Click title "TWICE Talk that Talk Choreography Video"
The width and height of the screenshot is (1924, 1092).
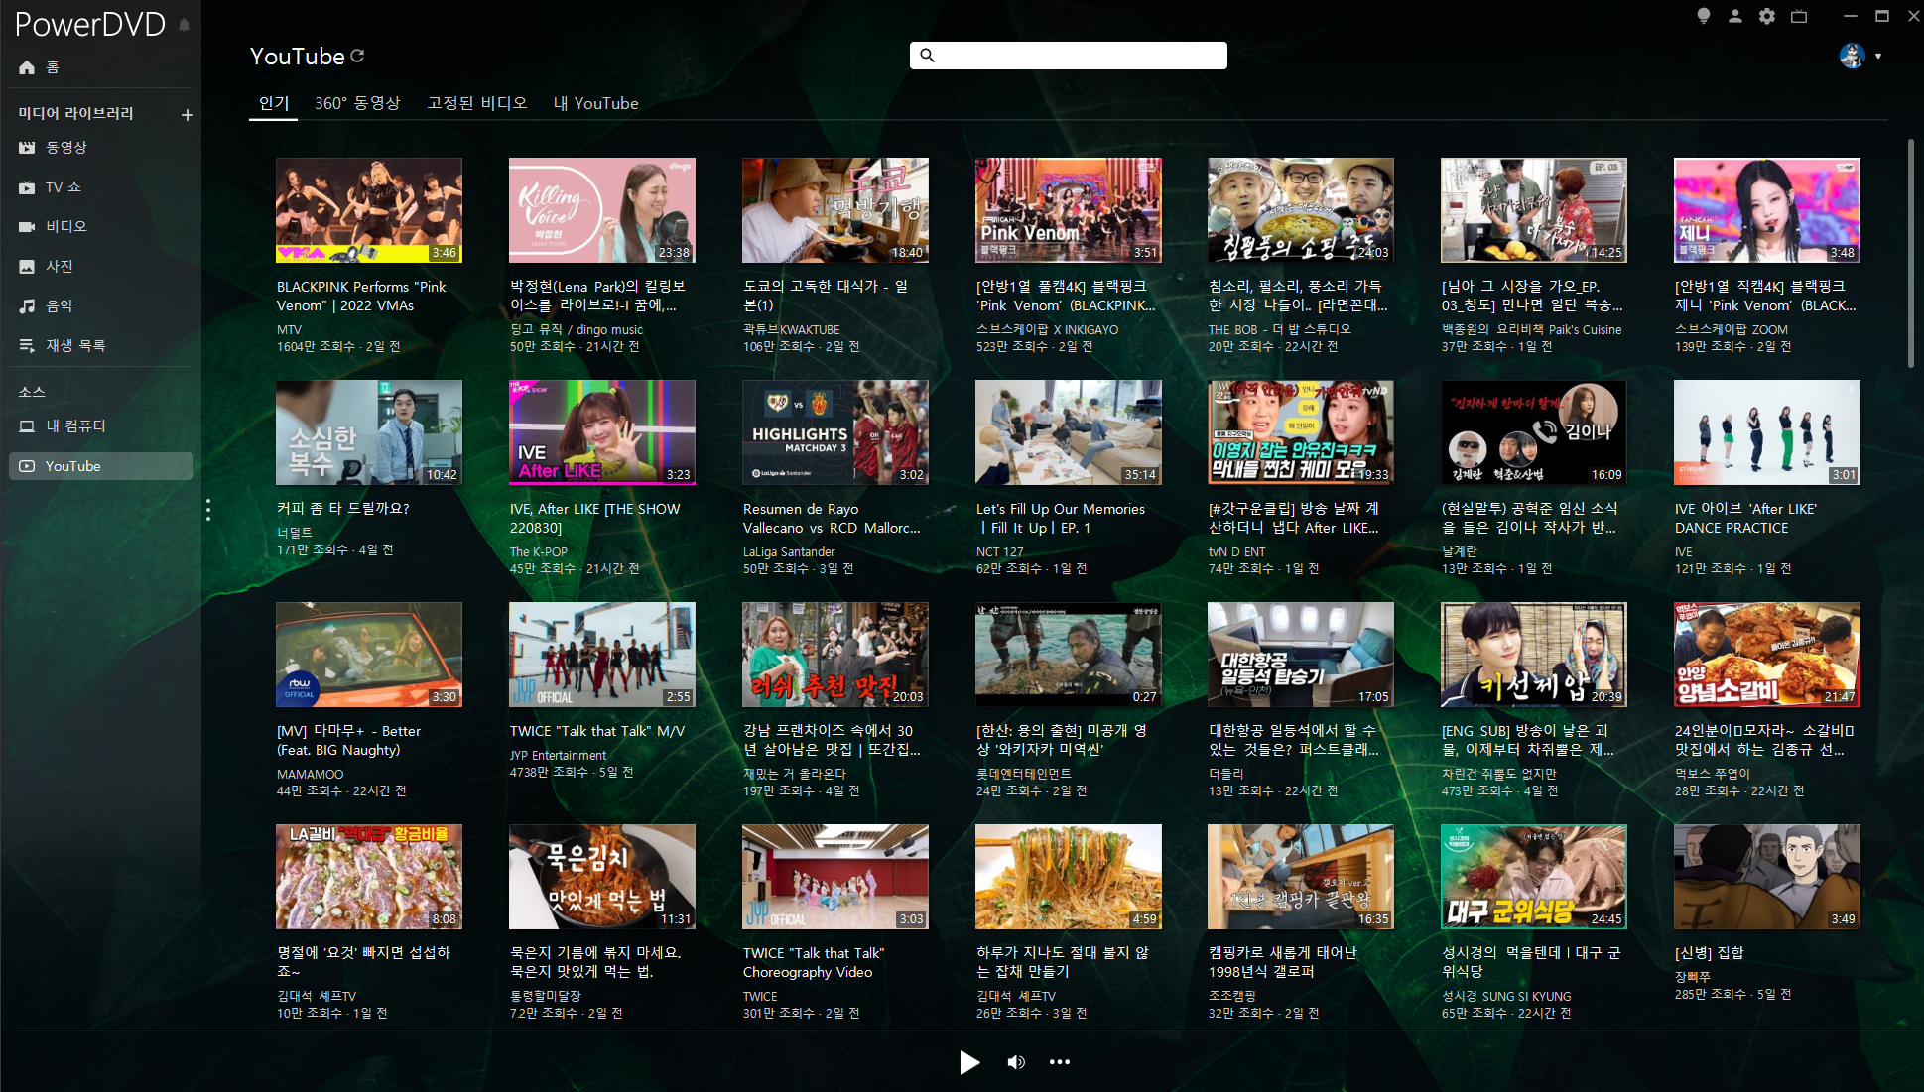tap(814, 963)
